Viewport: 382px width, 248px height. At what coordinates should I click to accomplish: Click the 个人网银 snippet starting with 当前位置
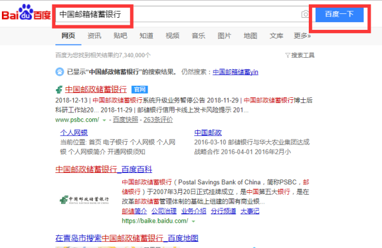(x=118, y=147)
